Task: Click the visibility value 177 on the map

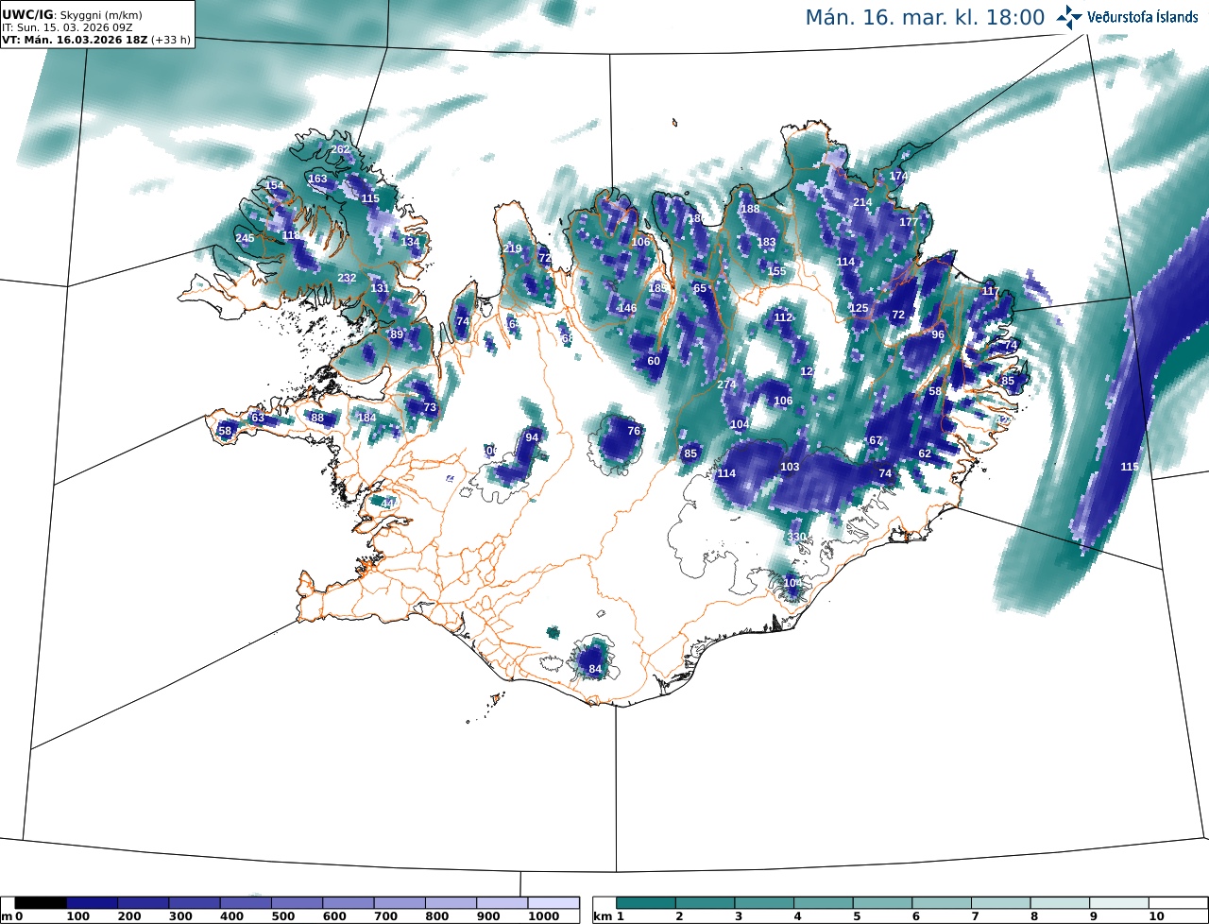Action: 909,222
